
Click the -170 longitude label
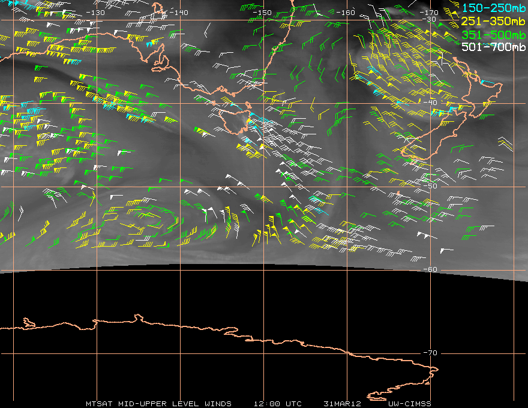click(428, 13)
